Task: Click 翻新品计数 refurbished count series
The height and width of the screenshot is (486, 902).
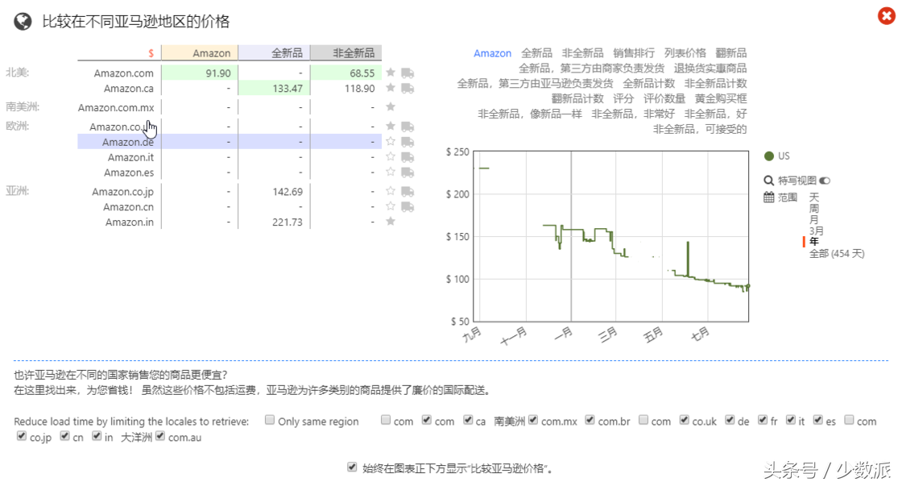Action: (577, 98)
